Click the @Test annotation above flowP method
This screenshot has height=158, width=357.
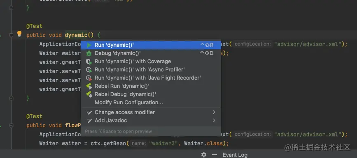click(x=34, y=116)
